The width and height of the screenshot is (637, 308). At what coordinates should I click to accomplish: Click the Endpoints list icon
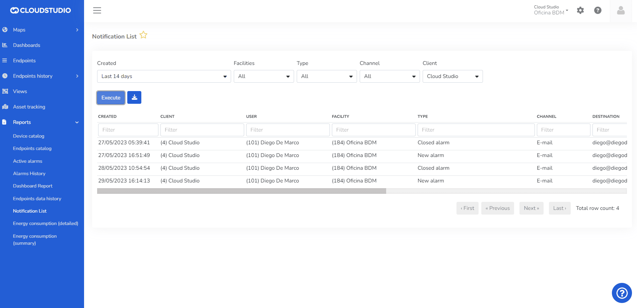(5, 61)
